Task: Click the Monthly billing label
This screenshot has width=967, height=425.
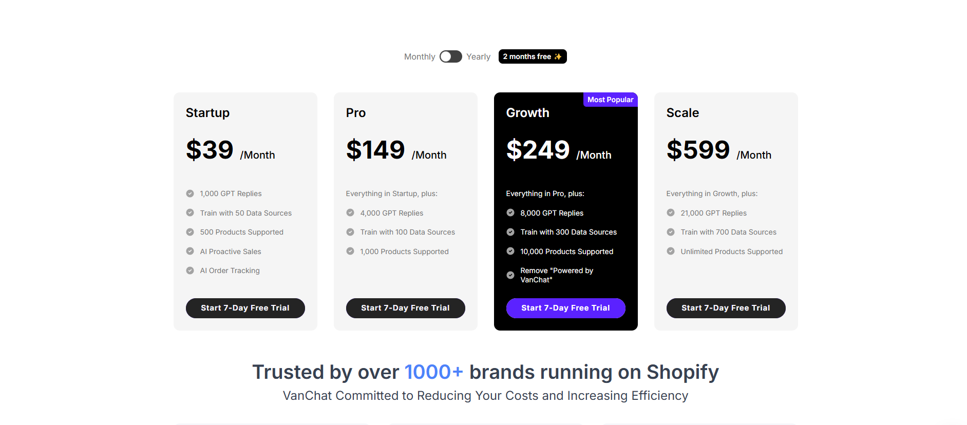Action: pyautogui.click(x=419, y=57)
